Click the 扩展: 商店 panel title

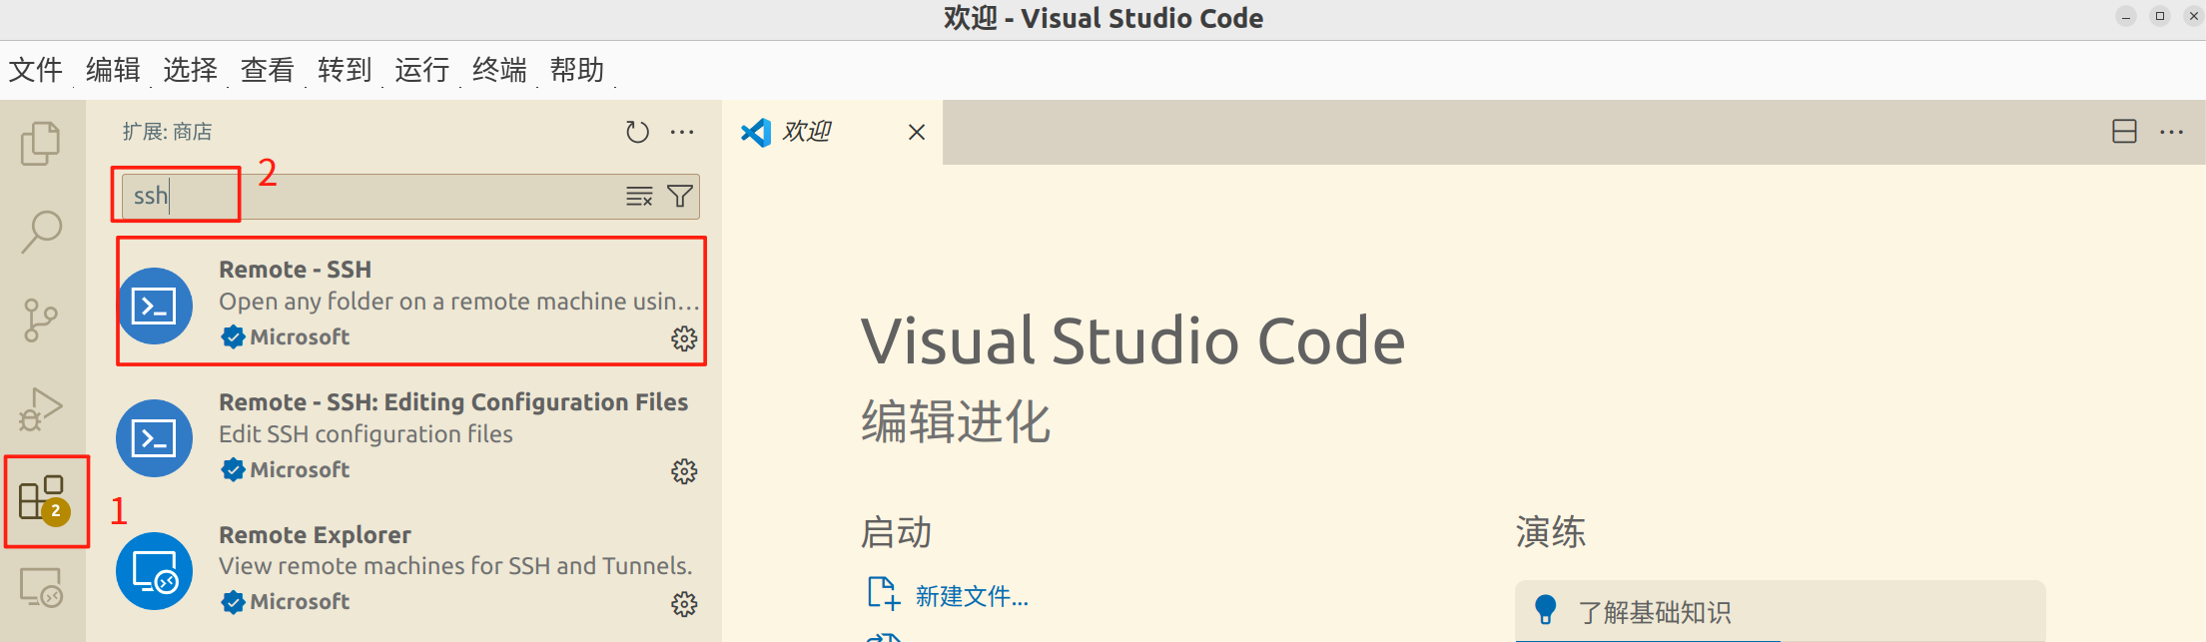point(168,132)
